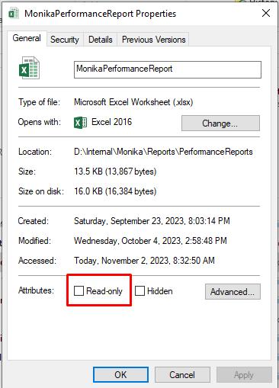Screen dimensions: 279x388
Task: Click the Excel icon in title bar
Action: coord(14,13)
